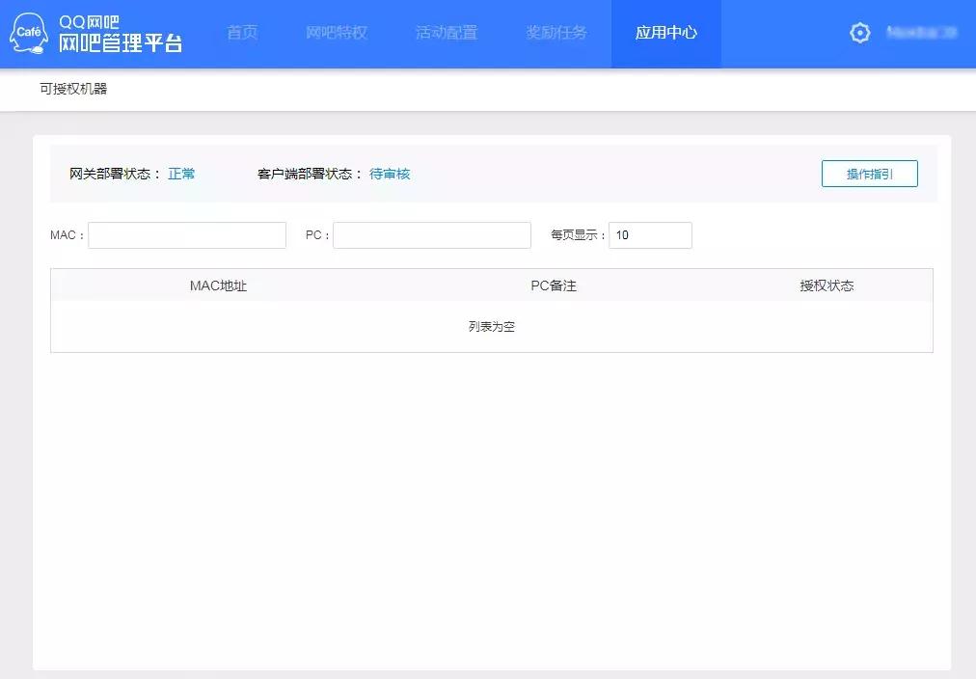Click the 操作指引 button
The width and height of the screenshot is (976, 679).
(869, 174)
